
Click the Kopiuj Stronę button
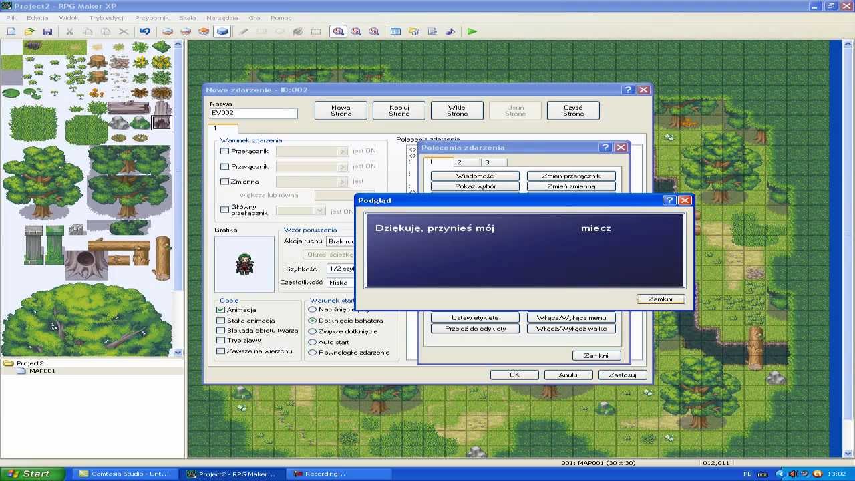pyautogui.click(x=399, y=110)
